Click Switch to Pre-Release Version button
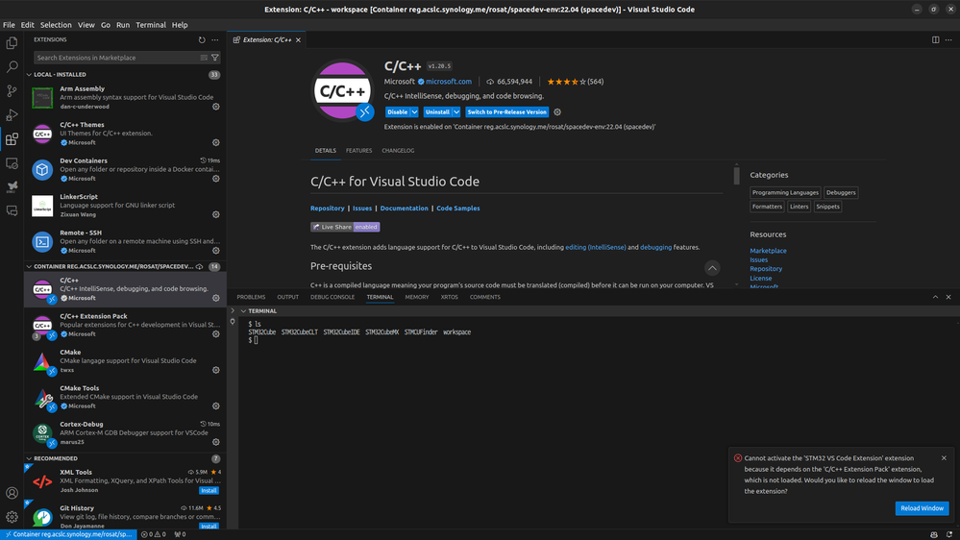 pyautogui.click(x=507, y=112)
